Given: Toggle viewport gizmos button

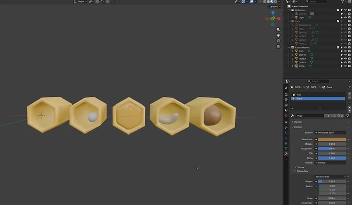Looking at the screenshot, I should pyautogui.click(x=243, y=2).
